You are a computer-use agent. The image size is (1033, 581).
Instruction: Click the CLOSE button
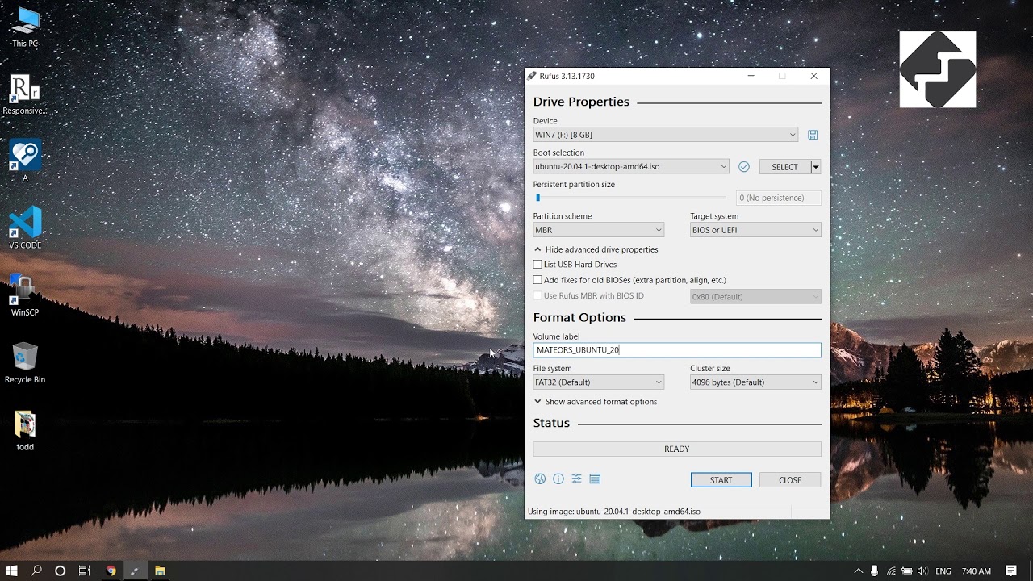pyautogui.click(x=790, y=480)
